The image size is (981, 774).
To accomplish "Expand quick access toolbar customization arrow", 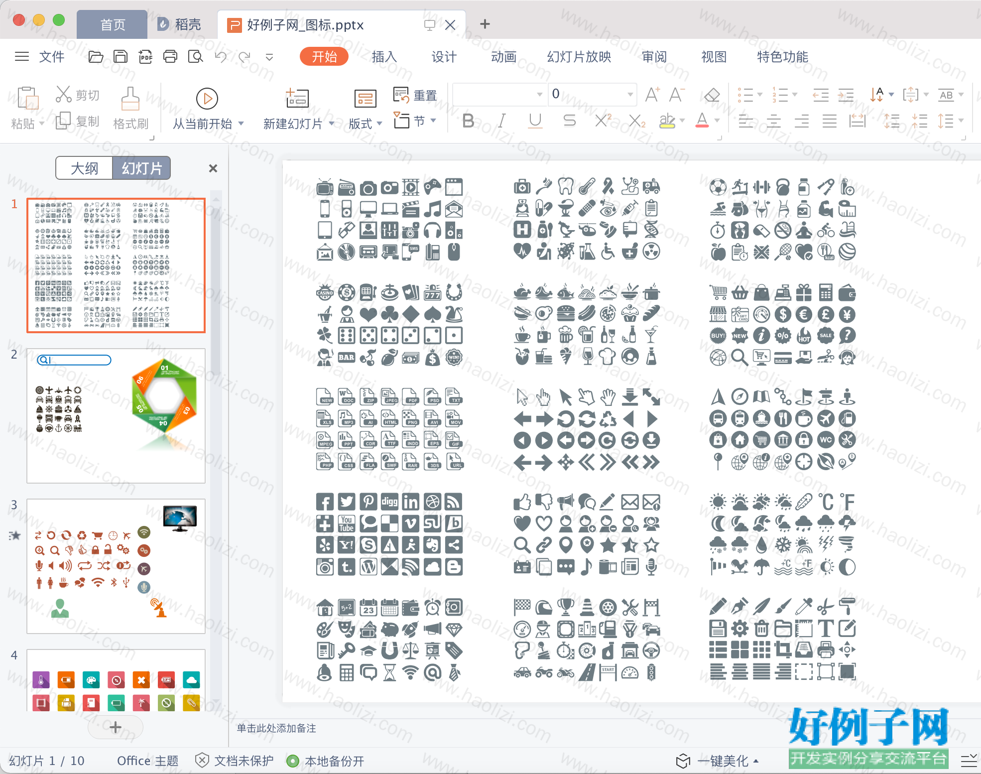I will [269, 57].
